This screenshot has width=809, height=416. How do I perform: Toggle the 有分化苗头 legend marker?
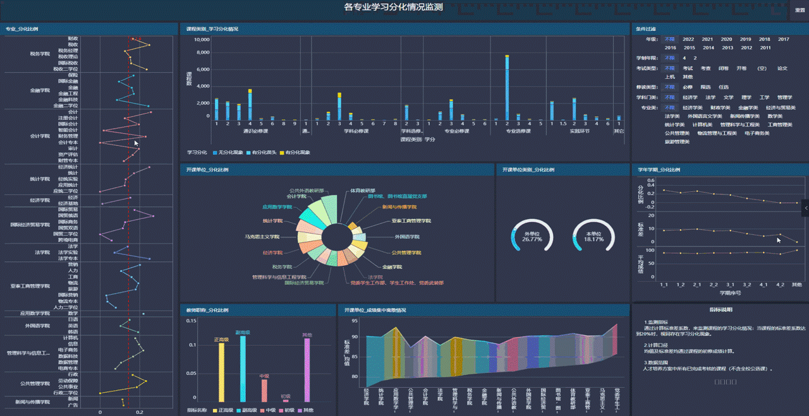click(248, 153)
